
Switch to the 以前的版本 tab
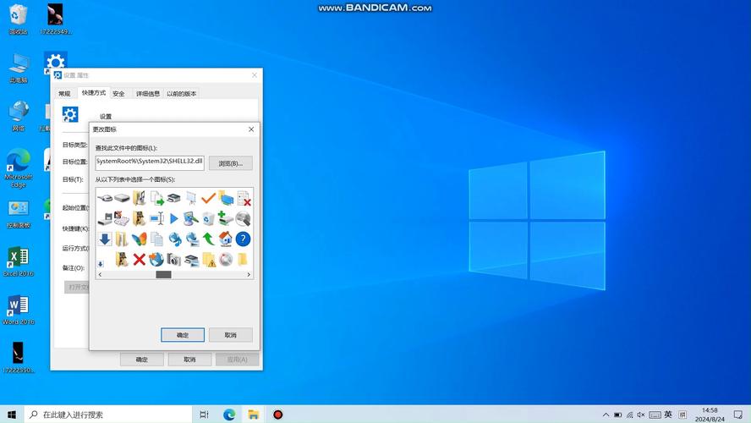pos(182,93)
